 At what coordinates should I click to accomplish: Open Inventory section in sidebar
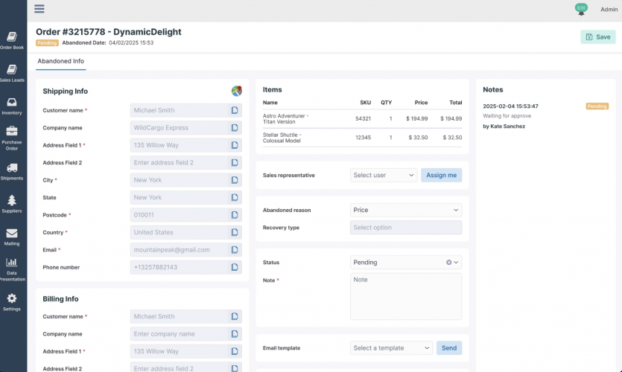click(x=12, y=106)
